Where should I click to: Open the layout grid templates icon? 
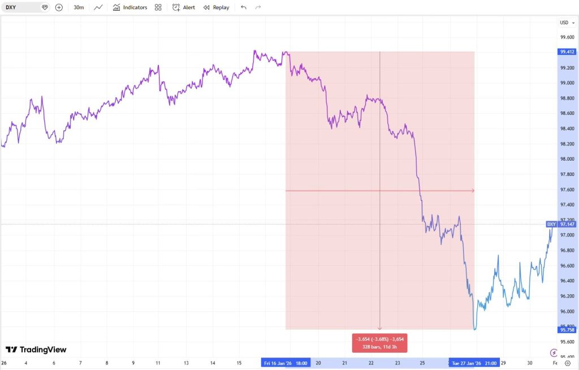coord(158,7)
